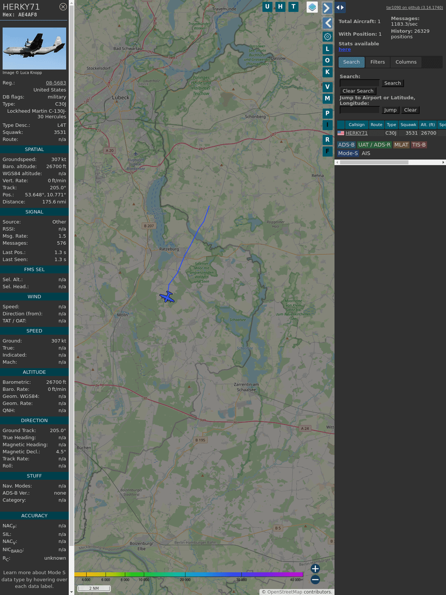Image resolution: width=446 pixels, height=595 pixels.
Task: Toggle the I button
Action: (327, 125)
